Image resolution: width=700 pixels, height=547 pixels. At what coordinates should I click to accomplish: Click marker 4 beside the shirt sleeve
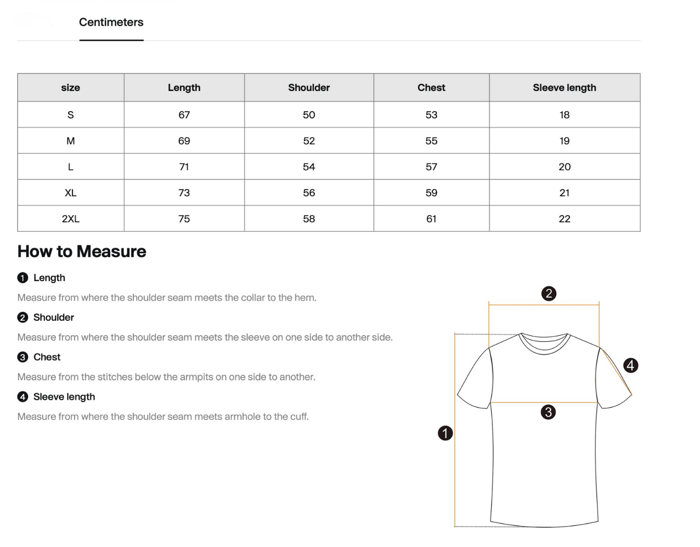[x=631, y=365]
